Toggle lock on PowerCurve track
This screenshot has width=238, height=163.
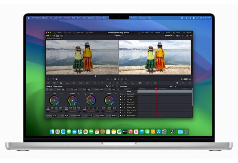click(x=122, y=105)
